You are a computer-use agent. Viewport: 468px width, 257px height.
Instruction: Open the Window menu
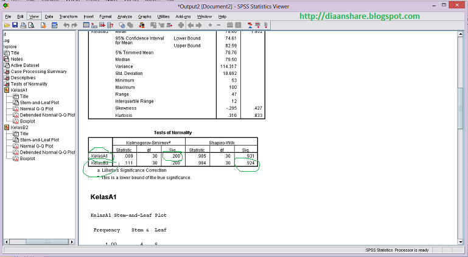coord(204,16)
